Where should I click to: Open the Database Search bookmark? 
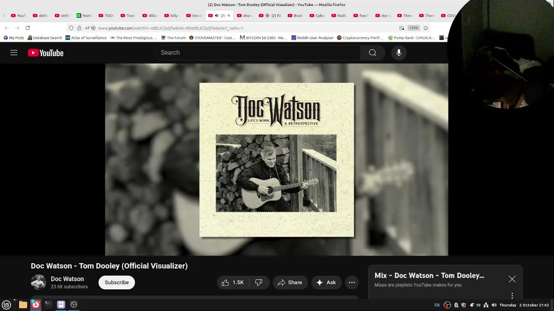(x=45, y=38)
